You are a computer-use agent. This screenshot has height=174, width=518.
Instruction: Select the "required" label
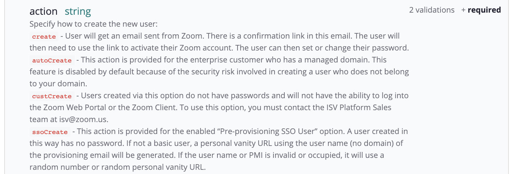coord(484,10)
